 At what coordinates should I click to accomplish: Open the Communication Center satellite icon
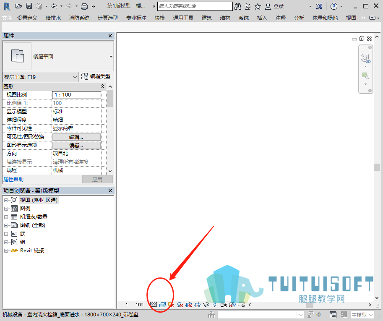pos(248,6)
